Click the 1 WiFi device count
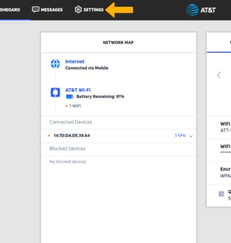The width and height of the screenshot is (231, 243). [x=75, y=106]
